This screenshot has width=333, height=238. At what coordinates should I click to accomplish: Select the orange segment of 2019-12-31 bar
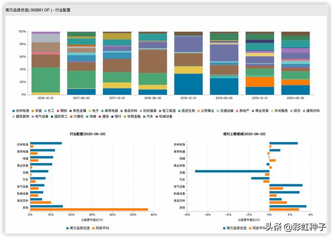click(x=260, y=82)
